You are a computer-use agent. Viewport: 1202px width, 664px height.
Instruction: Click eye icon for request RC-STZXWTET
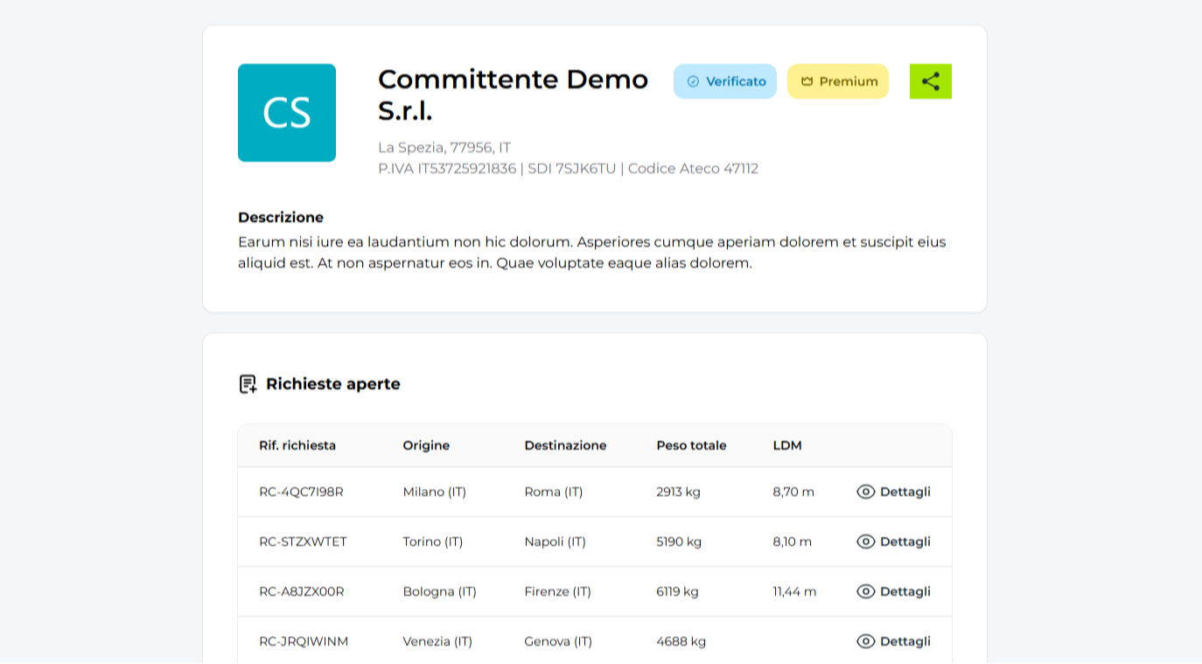(x=865, y=542)
